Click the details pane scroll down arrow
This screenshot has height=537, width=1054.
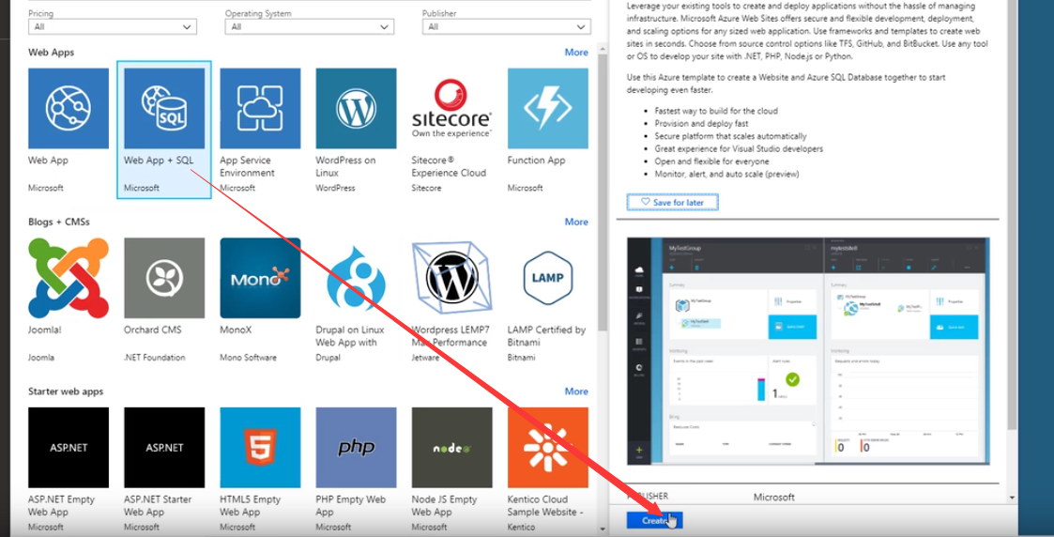pyautogui.click(x=1013, y=498)
